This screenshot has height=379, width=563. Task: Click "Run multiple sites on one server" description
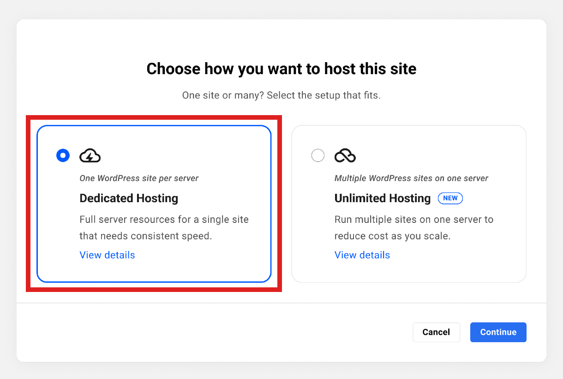[x=414, y=227]
